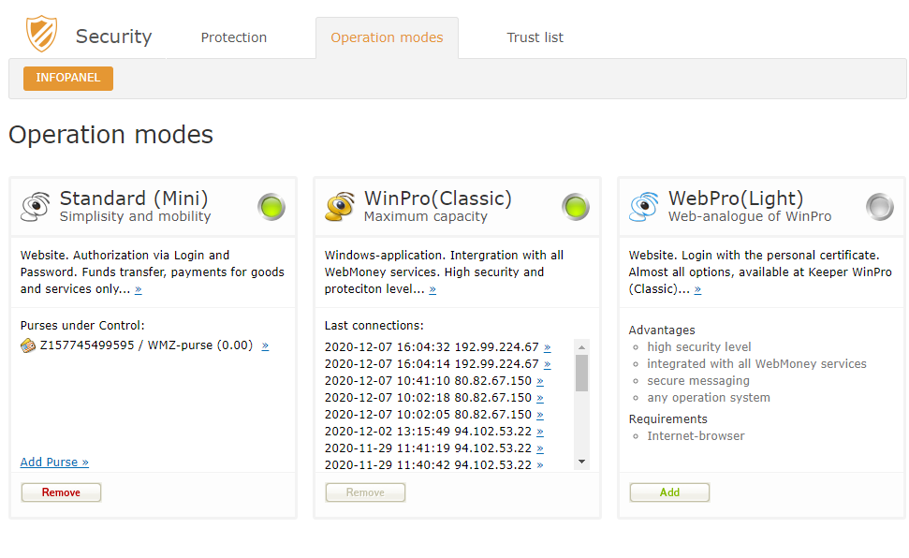Click the Last connections scrollbar thumb

pyautogui.click(x=581, y=373)
